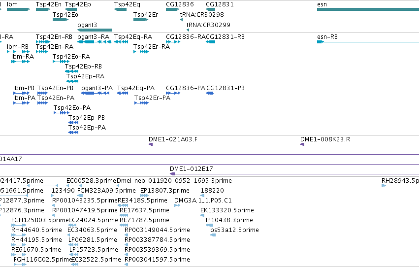Click EST bs53a12.5prime
This screenshot has width=419, height=267.
tap(213, 235)
